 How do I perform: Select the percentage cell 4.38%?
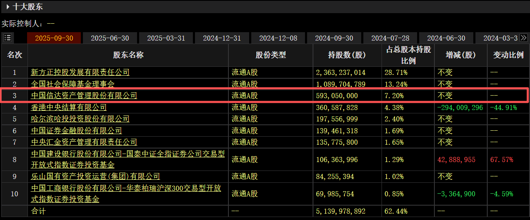click(394, 107)
